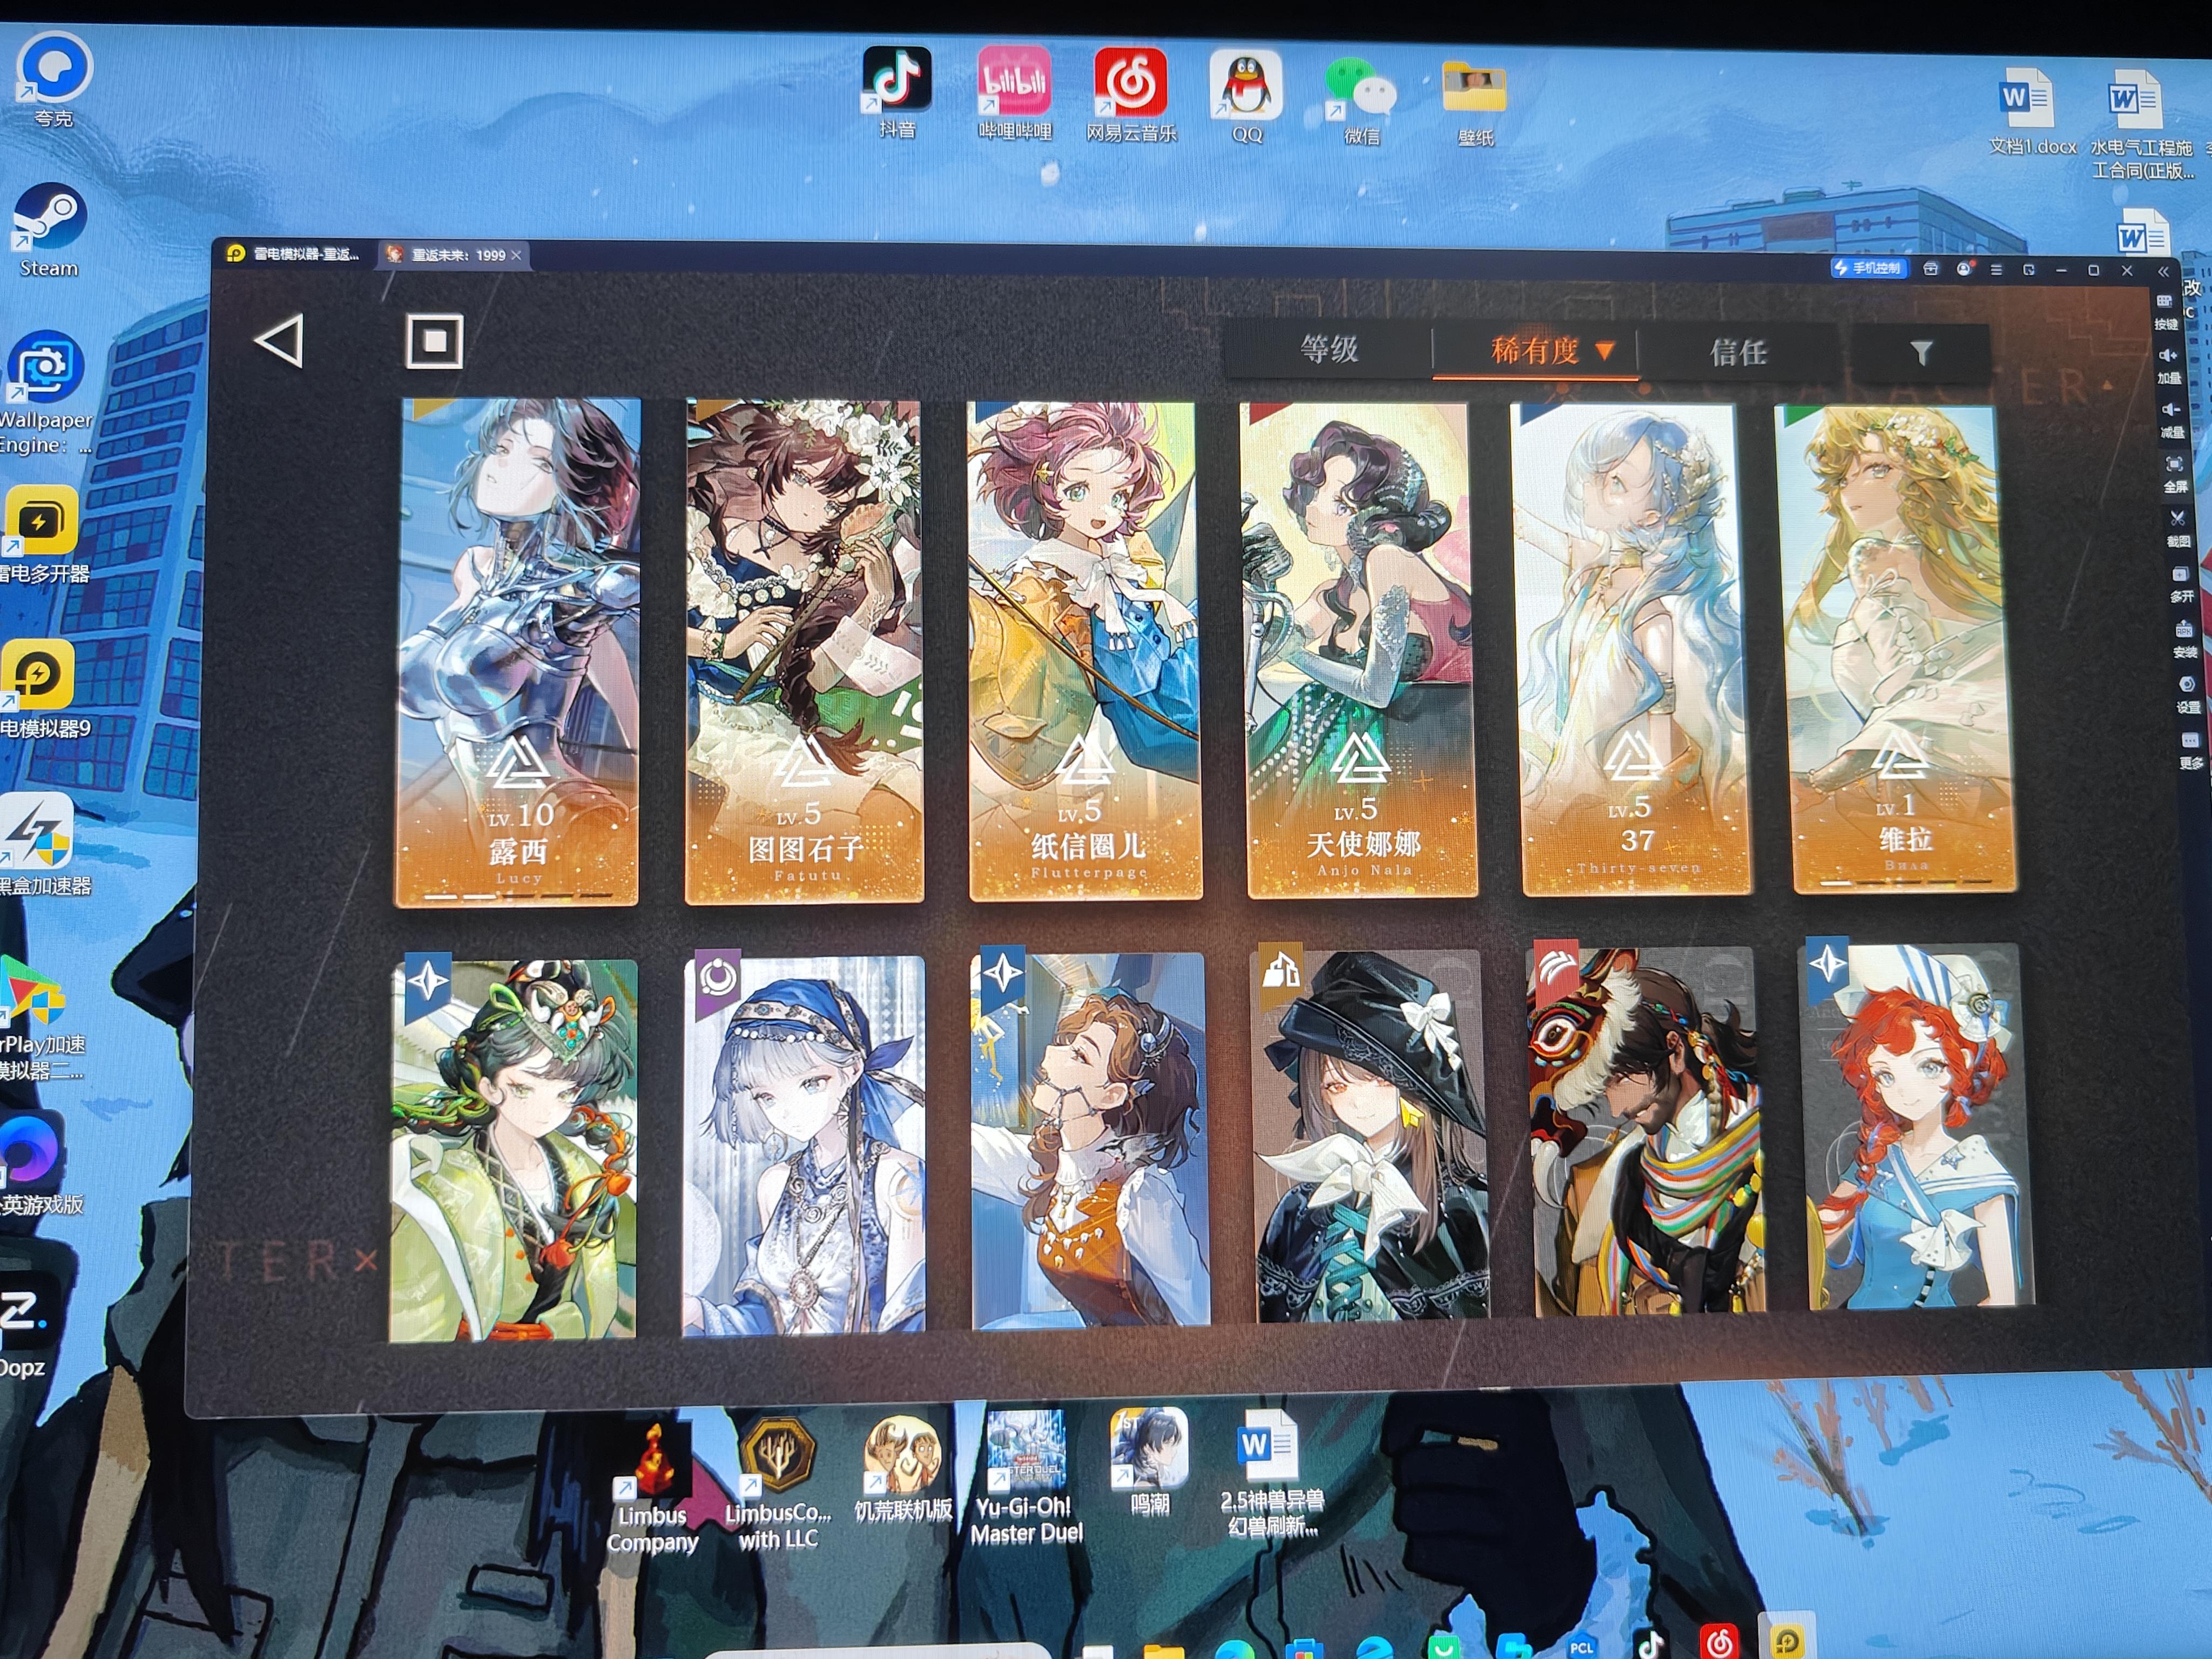Image resolution: width=2212 pixels, height=1659 pixels.
Task: Open the Limbus Company desktop shortcut
Action: pyautogui.click(x=653, y=1488)
